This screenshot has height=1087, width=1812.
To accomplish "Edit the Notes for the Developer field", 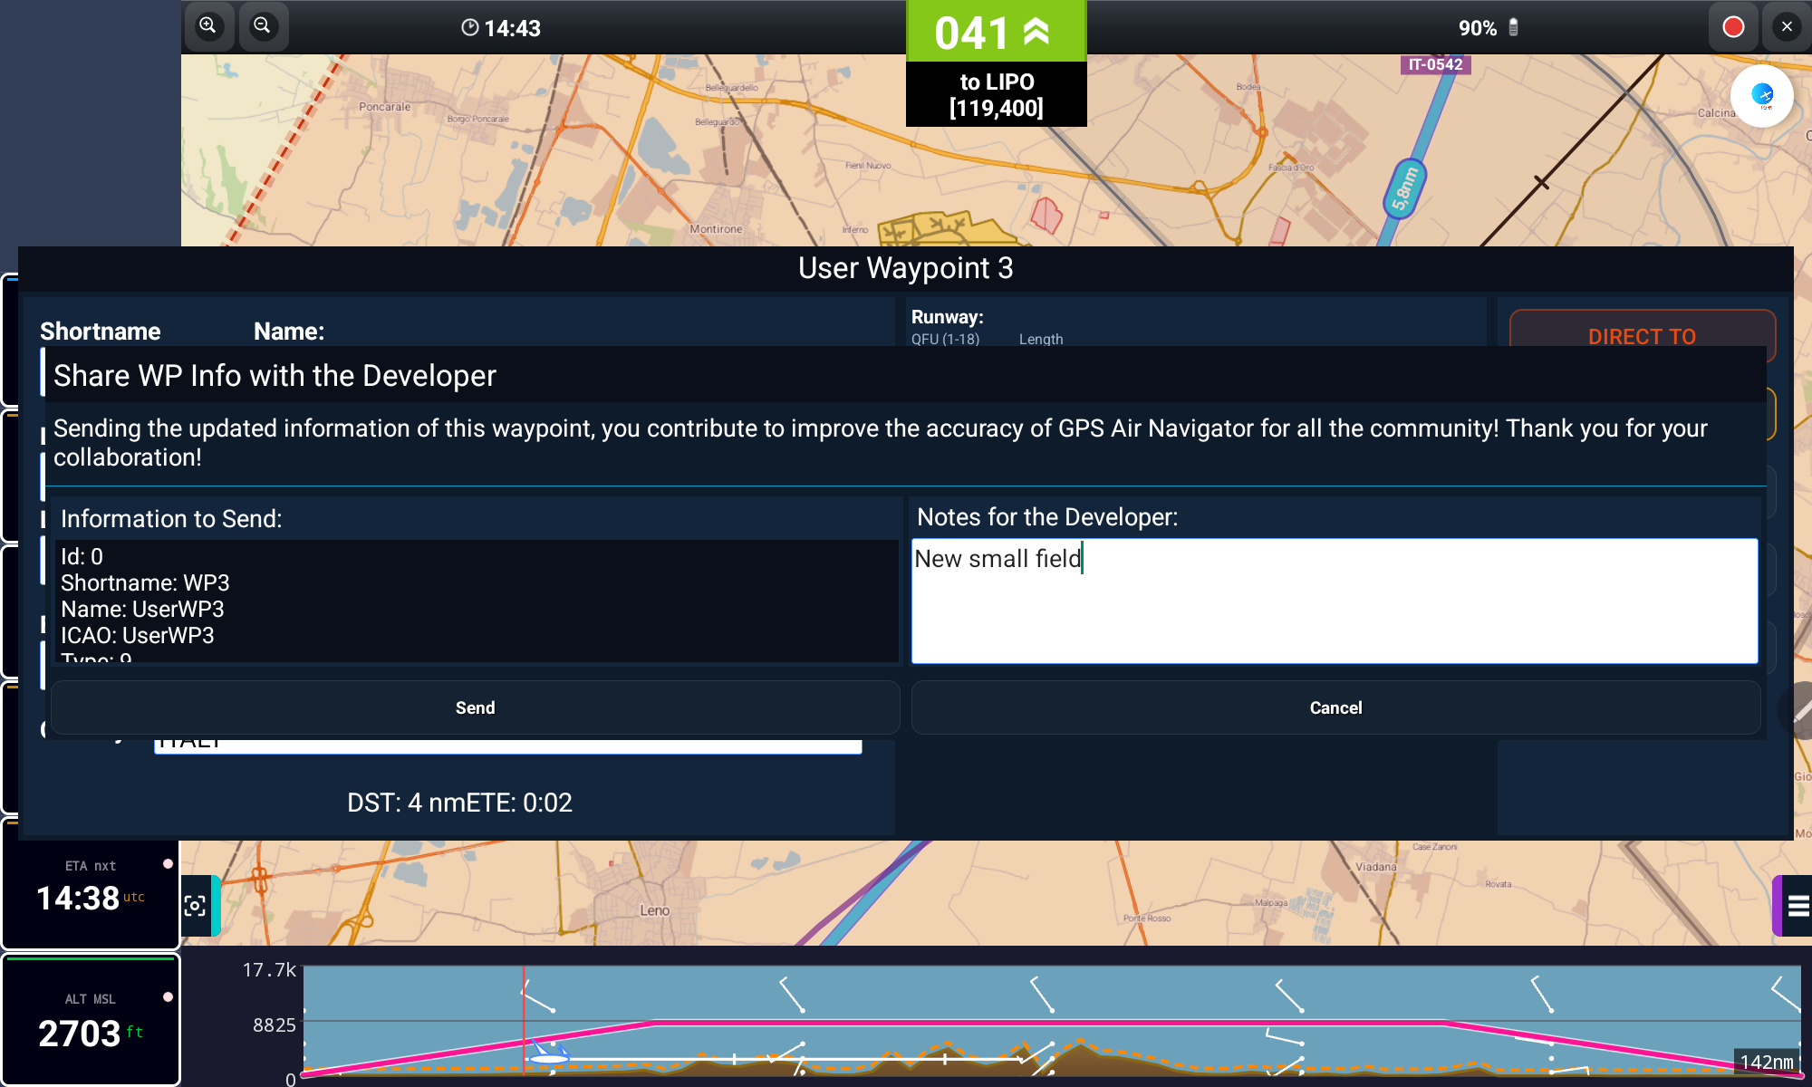I will (x=1335, y=601).
